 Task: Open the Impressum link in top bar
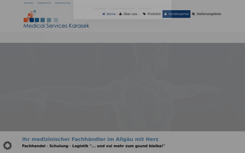tap(44, 3)
